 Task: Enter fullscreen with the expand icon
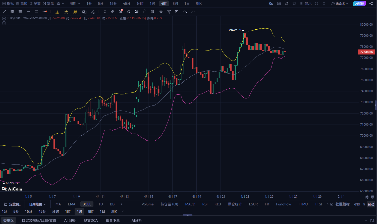(x=324, y=4)
